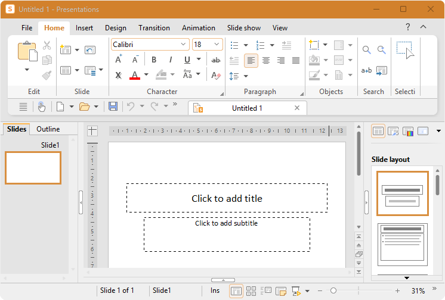The height and width of the screenshot is (300, 445).
Task: Increase font size with A+ icon
Action: (x=119, y=60)
